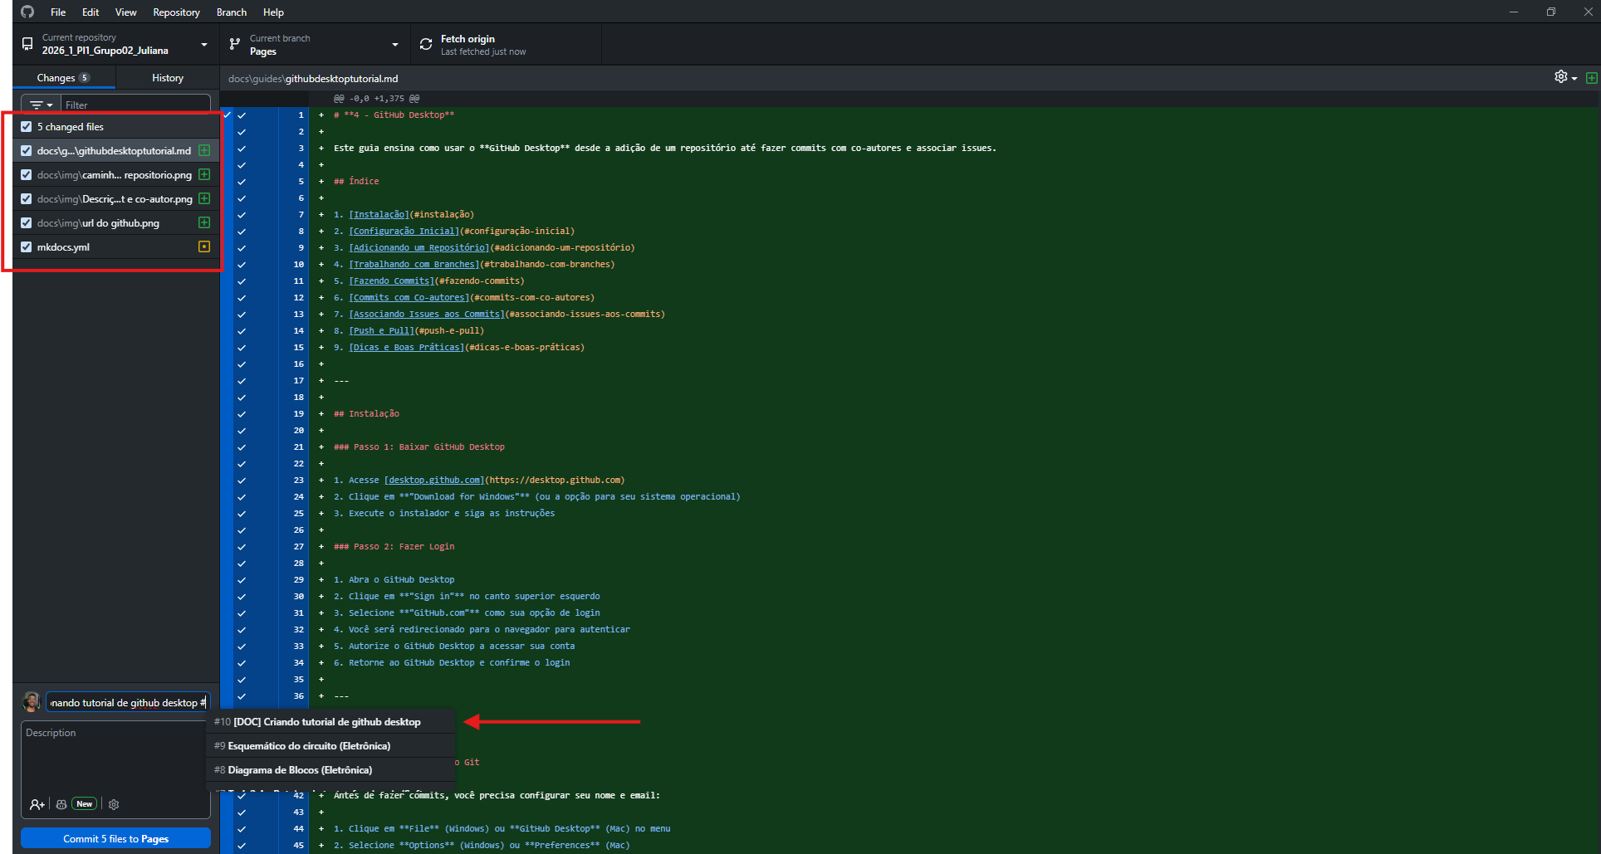Click '### Passo 1: Baixar GitHub Desktop' line

[419, 447]
